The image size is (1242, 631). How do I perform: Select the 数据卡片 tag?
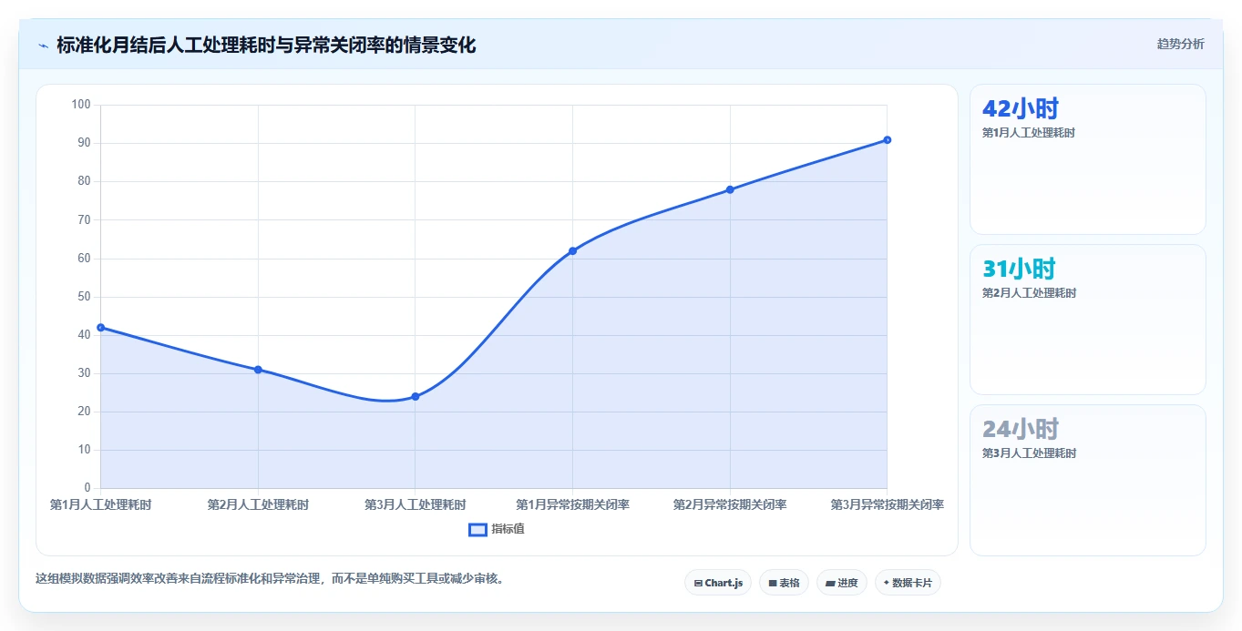tap(908, 583)
